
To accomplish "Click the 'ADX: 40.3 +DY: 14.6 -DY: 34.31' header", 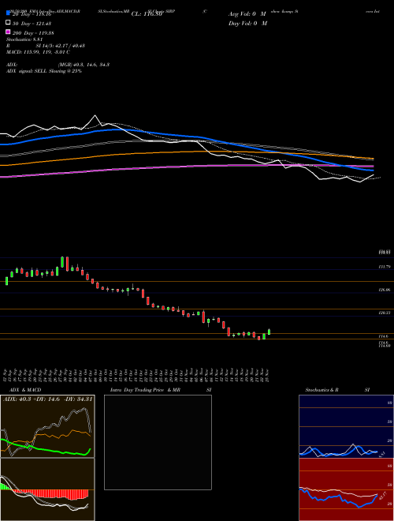I will [48, 399].
